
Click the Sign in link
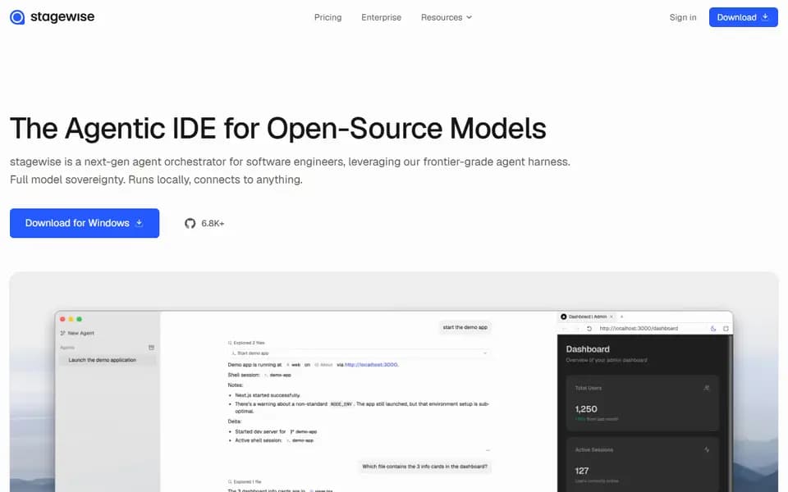point(682,17)
